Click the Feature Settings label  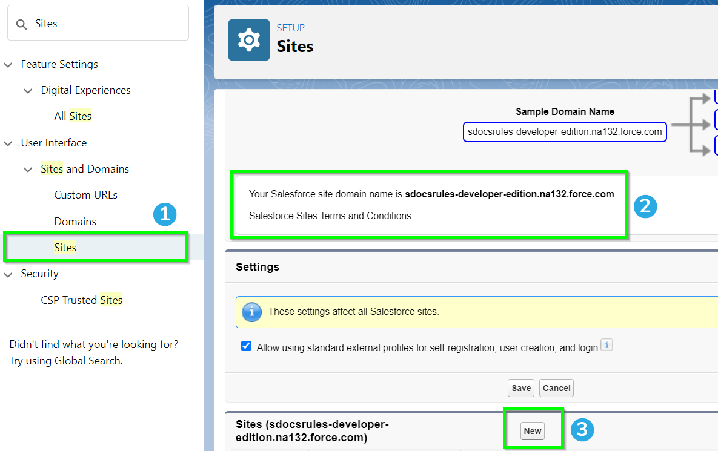point(59,64)
